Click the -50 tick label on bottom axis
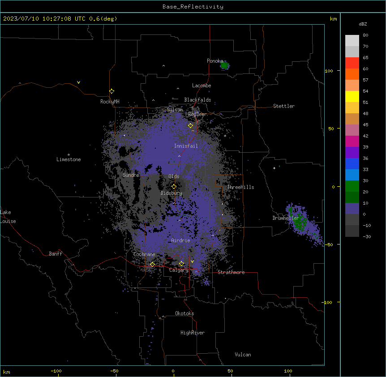This screenshot has width=386, height=377. point(114,371)
